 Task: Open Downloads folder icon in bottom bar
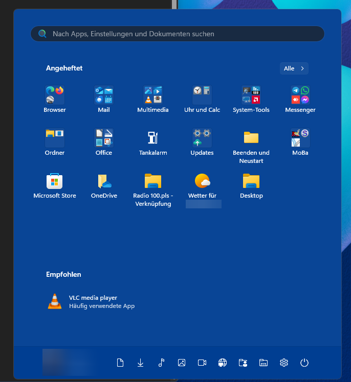[x=140, y=363]
